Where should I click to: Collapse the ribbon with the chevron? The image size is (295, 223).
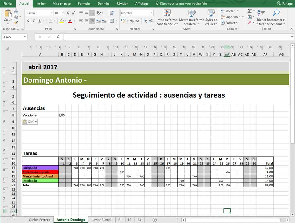click(291, 29)
